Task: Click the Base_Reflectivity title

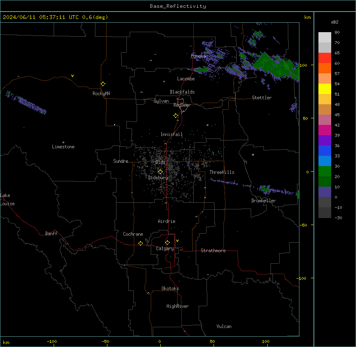Action: 178,6
